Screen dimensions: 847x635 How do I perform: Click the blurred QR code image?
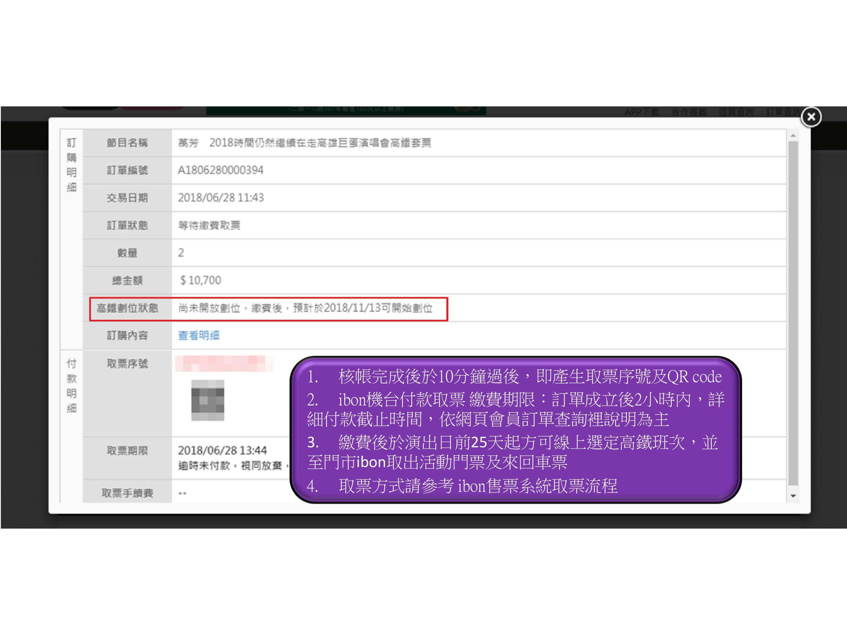208,400
